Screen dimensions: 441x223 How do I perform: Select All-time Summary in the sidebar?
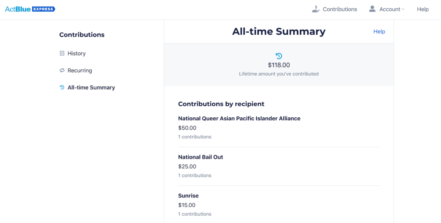coord(91,88)
